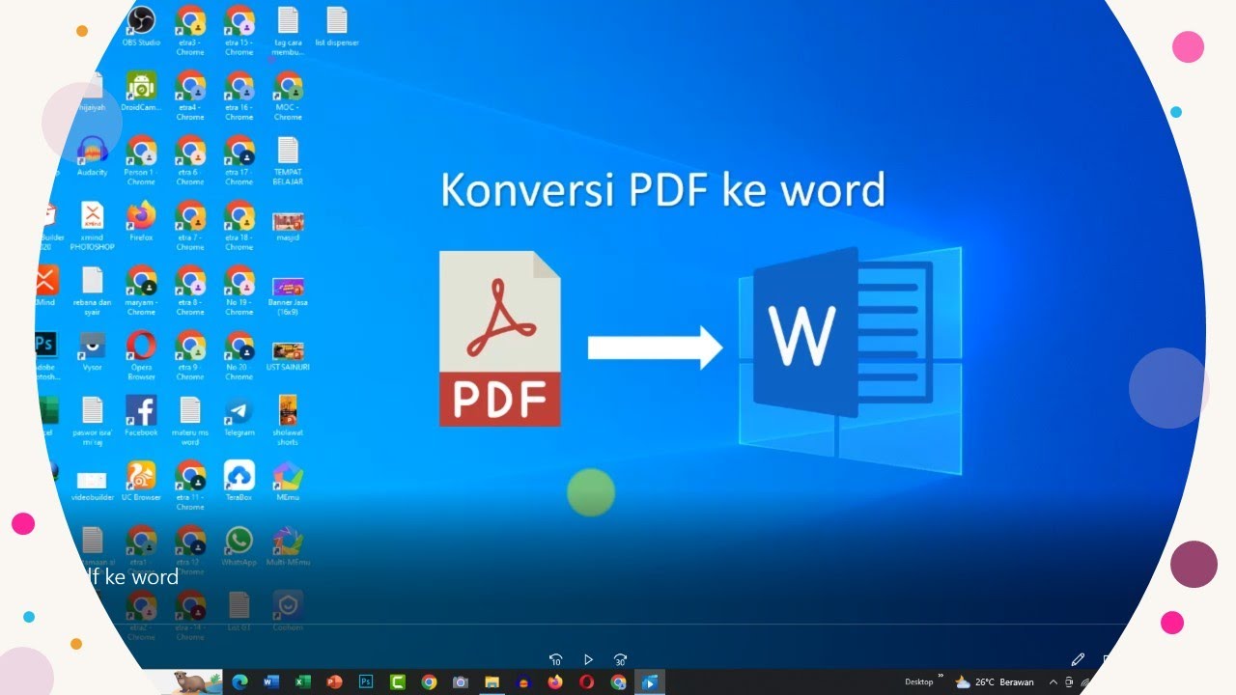Open the Facebook desktop shortcut

[x=141, y=416]
